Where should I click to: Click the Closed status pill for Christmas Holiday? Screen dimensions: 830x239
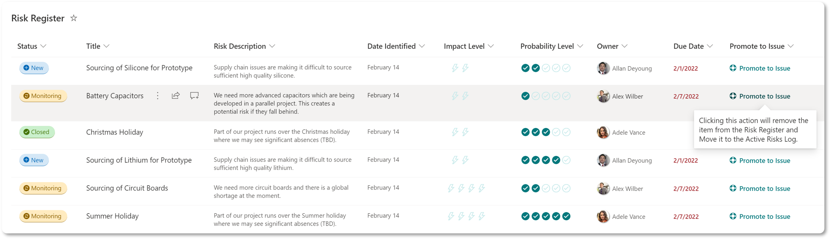coord(37,132)
